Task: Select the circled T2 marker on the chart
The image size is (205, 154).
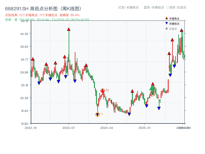Action: click(102, 91)
